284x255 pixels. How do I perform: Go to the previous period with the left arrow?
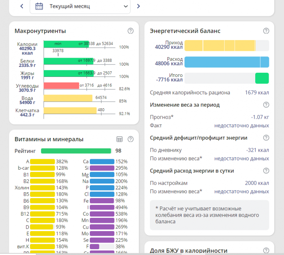(22, 6)
